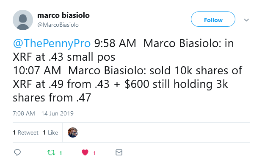Click the red like count number

point(94,153)
